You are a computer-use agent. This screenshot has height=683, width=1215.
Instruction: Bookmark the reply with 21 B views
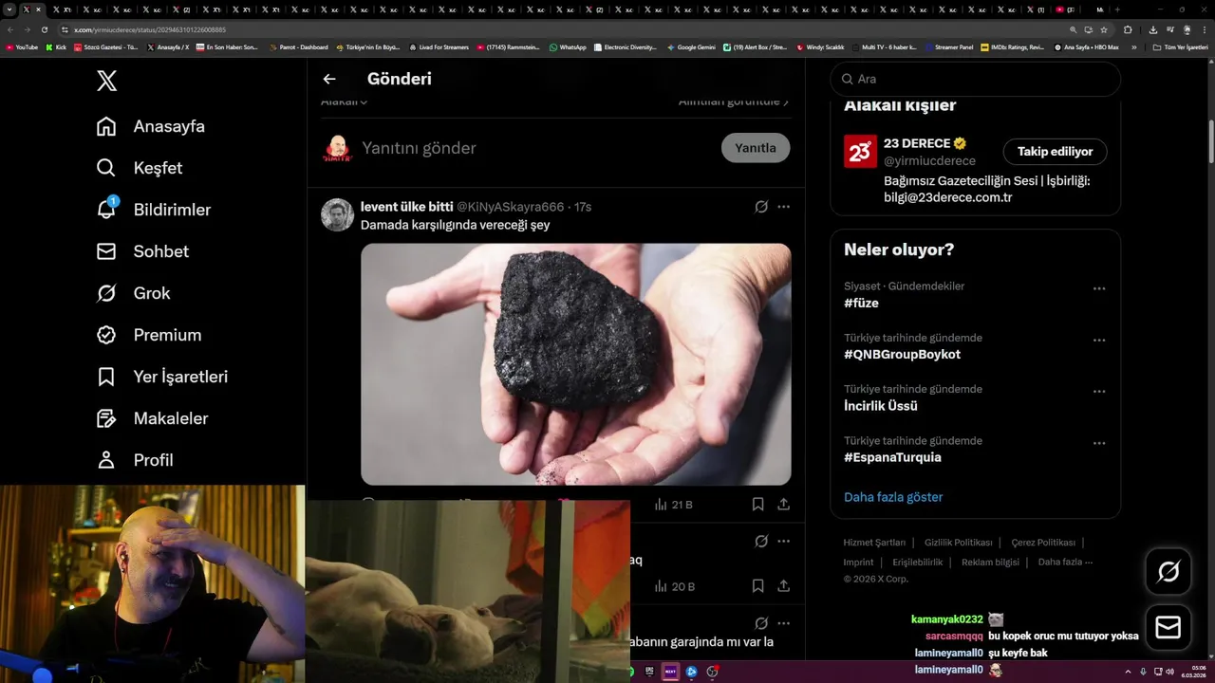pos(757,505)
